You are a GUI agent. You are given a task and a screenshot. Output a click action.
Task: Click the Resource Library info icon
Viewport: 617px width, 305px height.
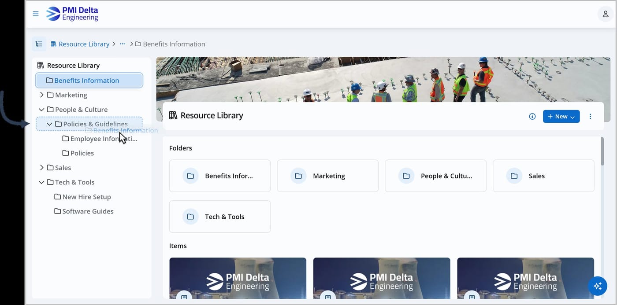(532, 116)
